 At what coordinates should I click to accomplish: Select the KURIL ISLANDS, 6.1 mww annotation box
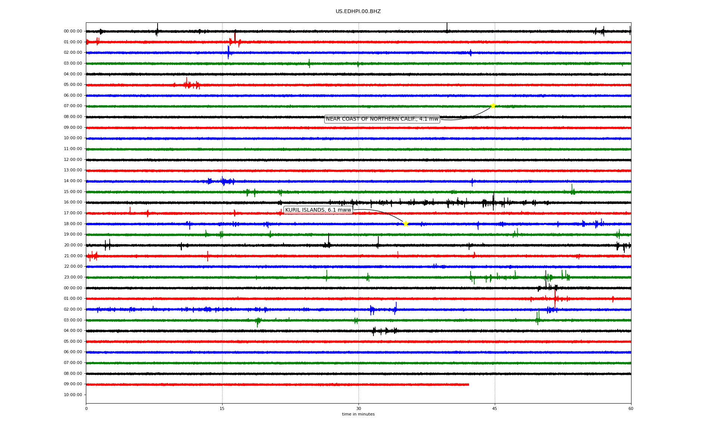[x=318, y=210]
